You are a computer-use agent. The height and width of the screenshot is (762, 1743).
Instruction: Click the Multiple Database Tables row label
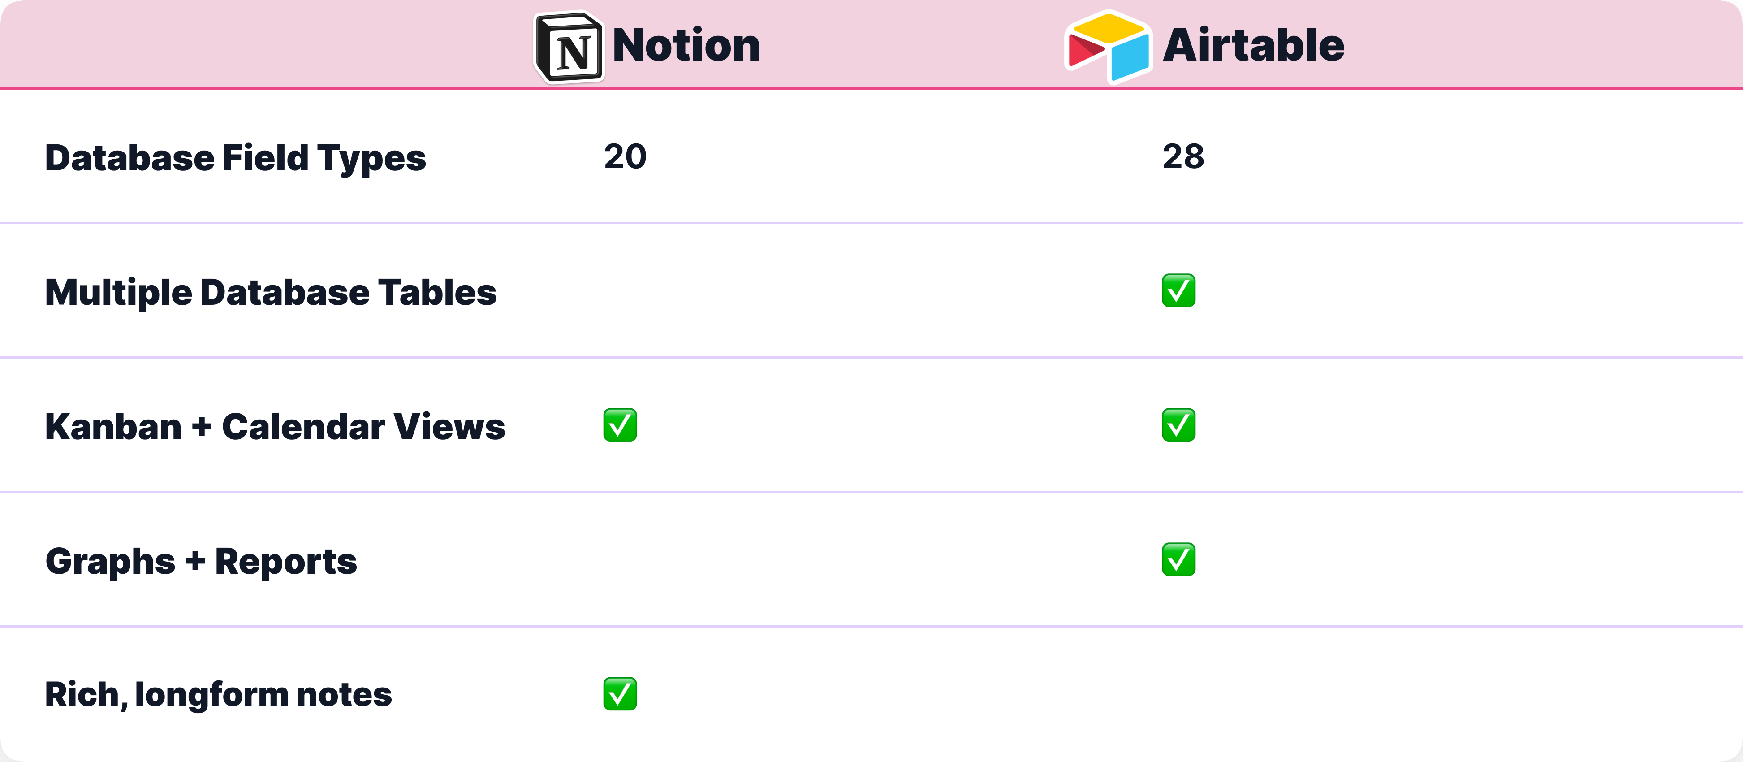pos(271,292)
